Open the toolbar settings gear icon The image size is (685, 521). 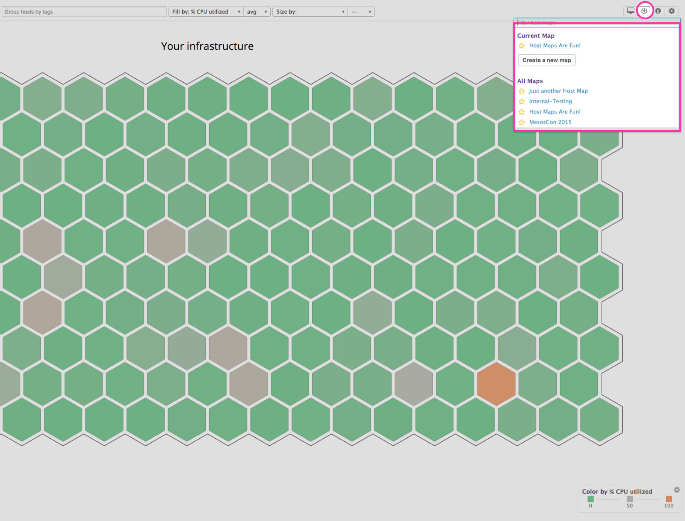coord(671,11)
